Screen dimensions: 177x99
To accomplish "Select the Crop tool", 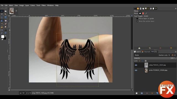I will pyautogui.click(x=2, y=17).
